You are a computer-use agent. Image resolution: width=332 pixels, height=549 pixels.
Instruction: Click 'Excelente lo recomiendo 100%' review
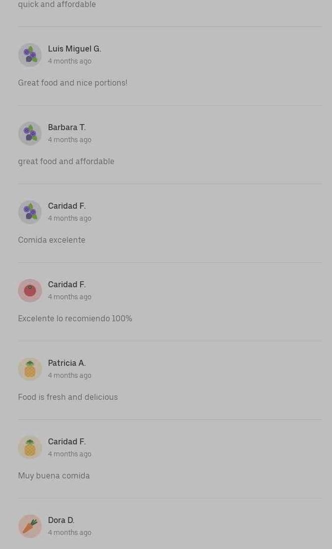(x=75, y=319)
